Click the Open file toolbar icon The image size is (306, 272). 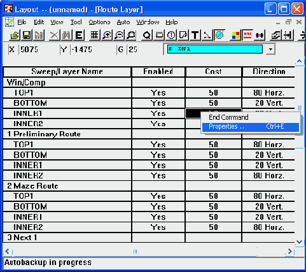tap(15, 35)
